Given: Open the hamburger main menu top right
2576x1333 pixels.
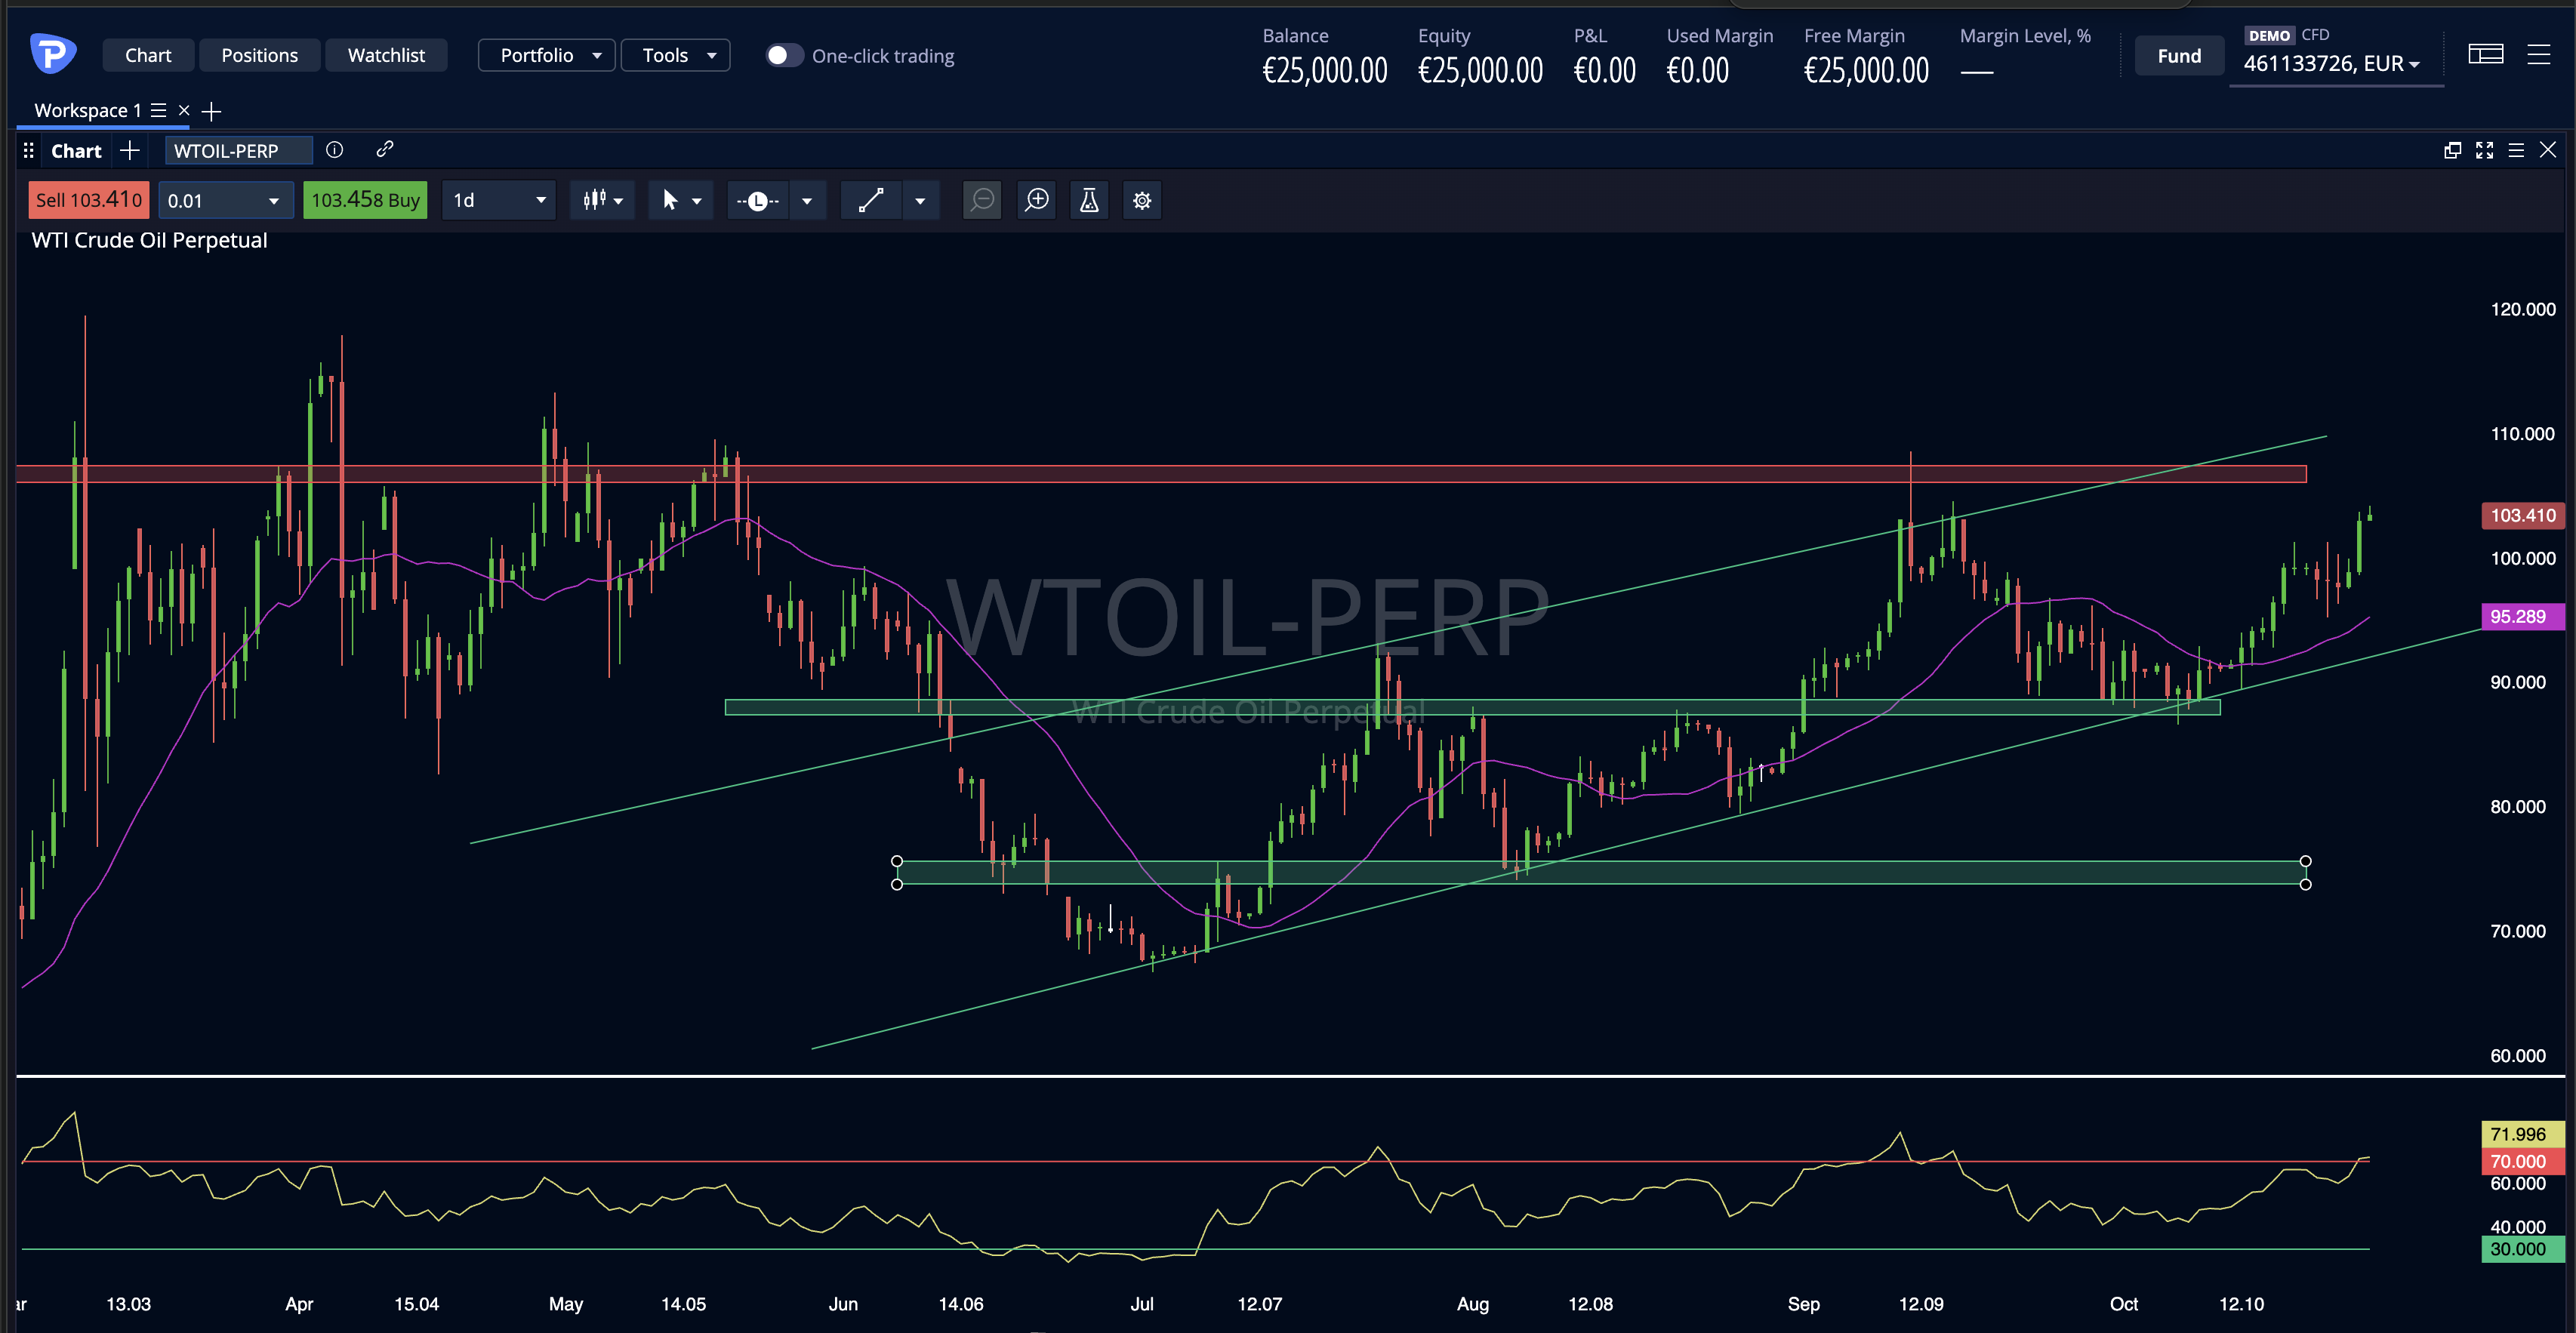Looking at the screenshot, I should coord(2539,54).
